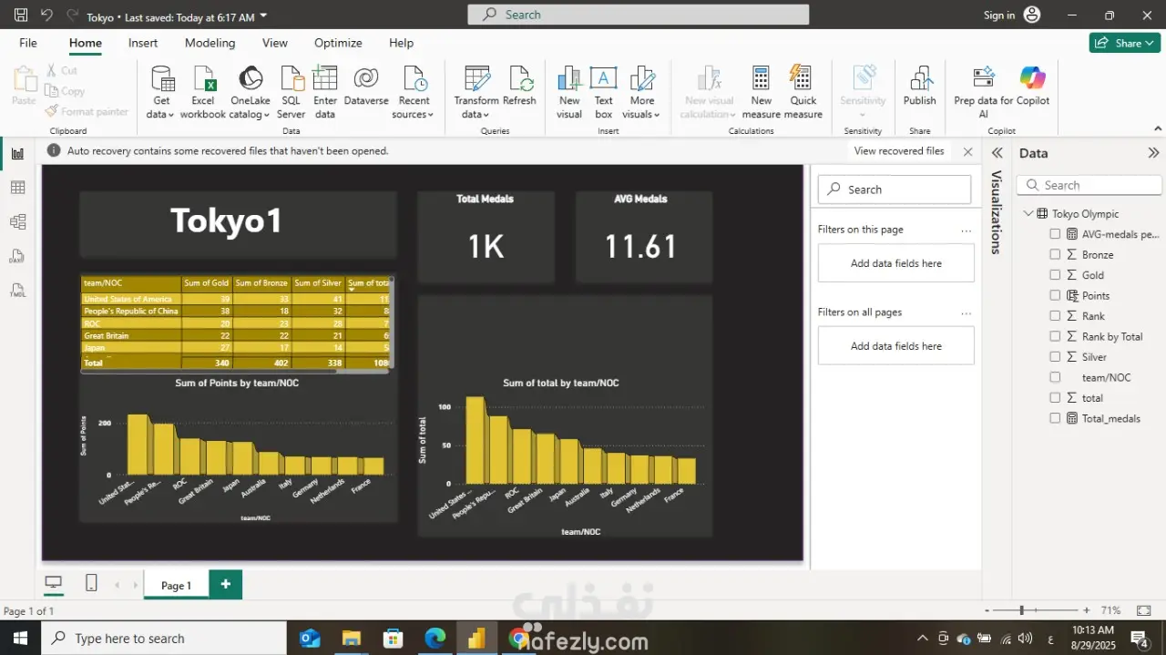Show hidden system tray icons

922,638
